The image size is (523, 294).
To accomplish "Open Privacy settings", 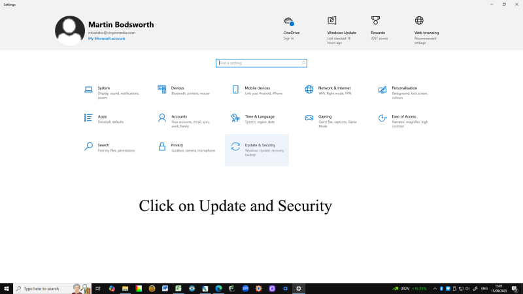I will click(x=177, y=146).
